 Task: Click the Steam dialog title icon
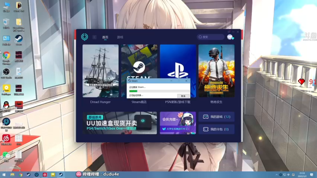coord(130,81)
